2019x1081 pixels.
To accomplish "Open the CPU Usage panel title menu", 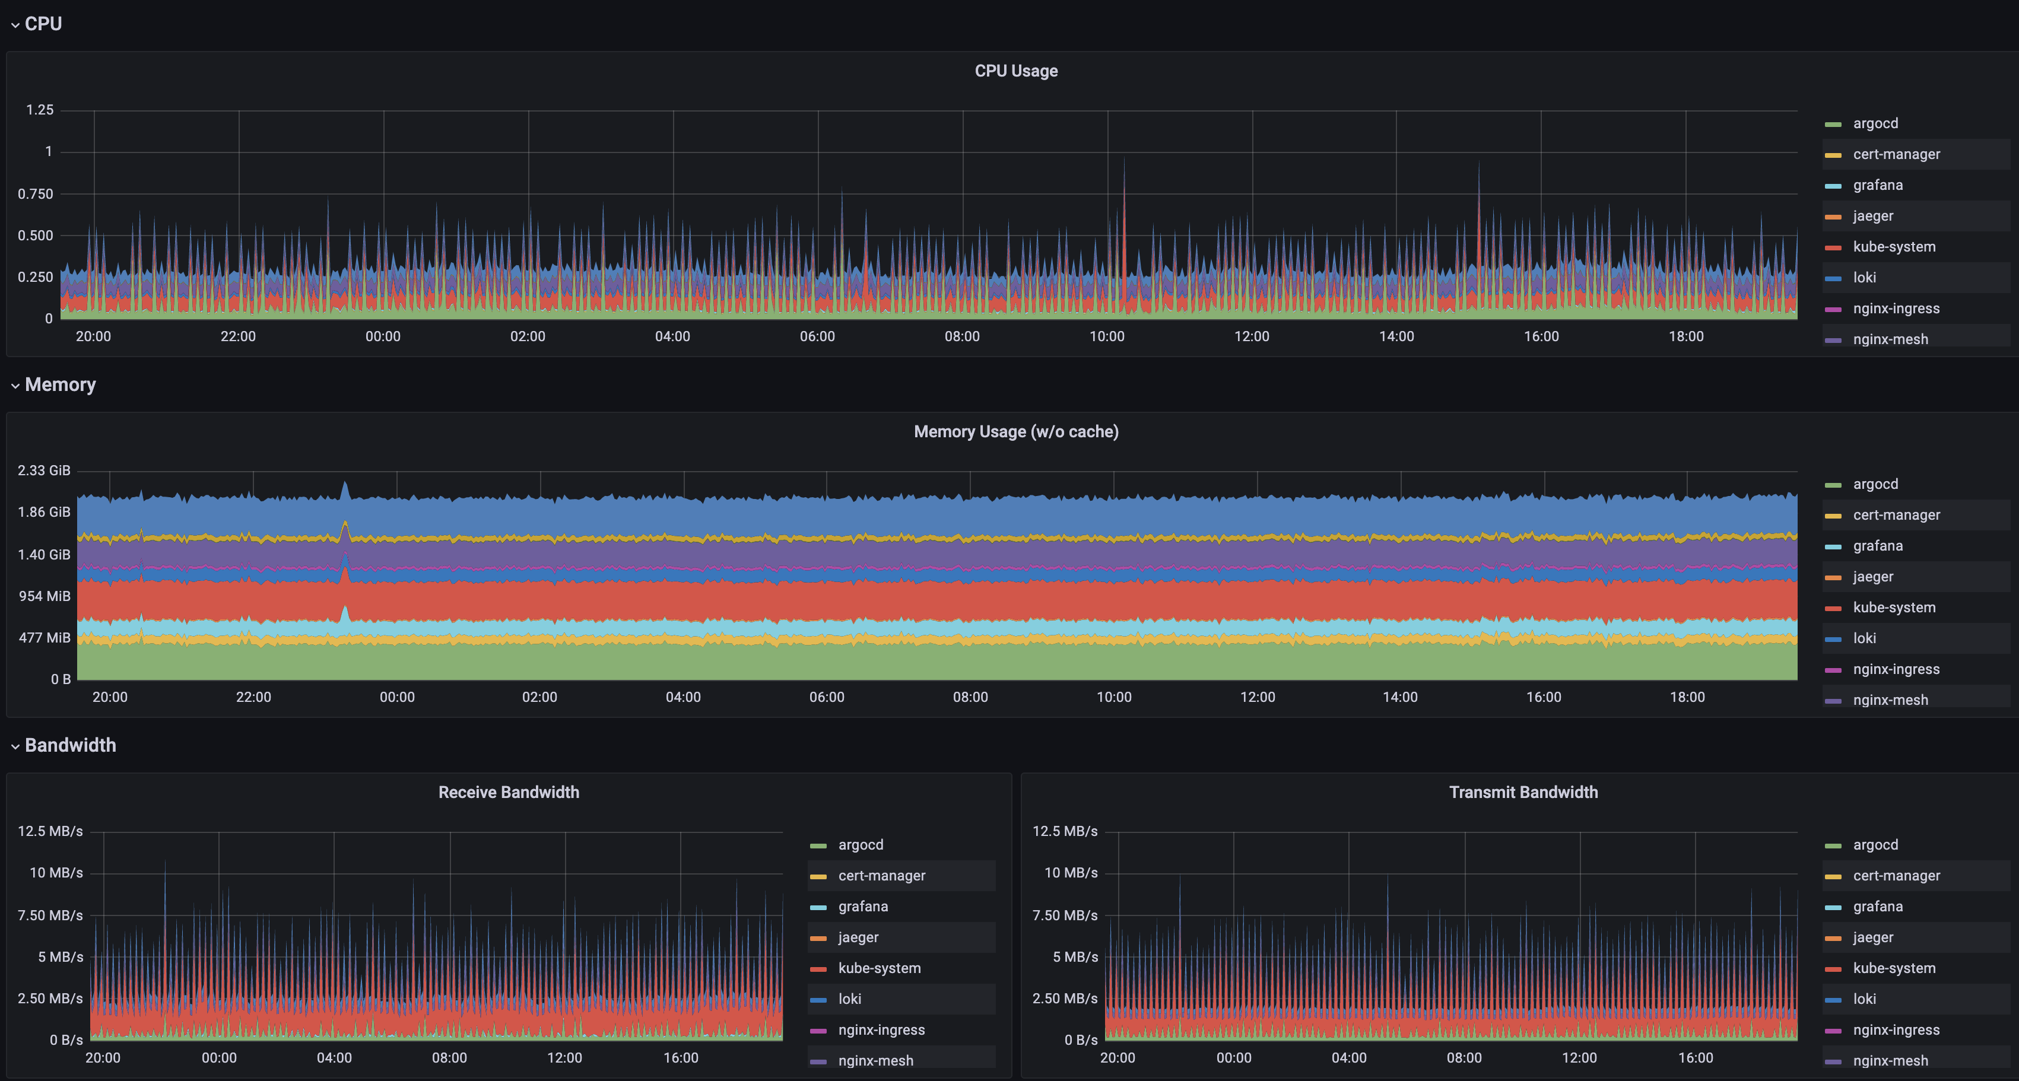I will pyautogui.click(x=1016, y=71).
